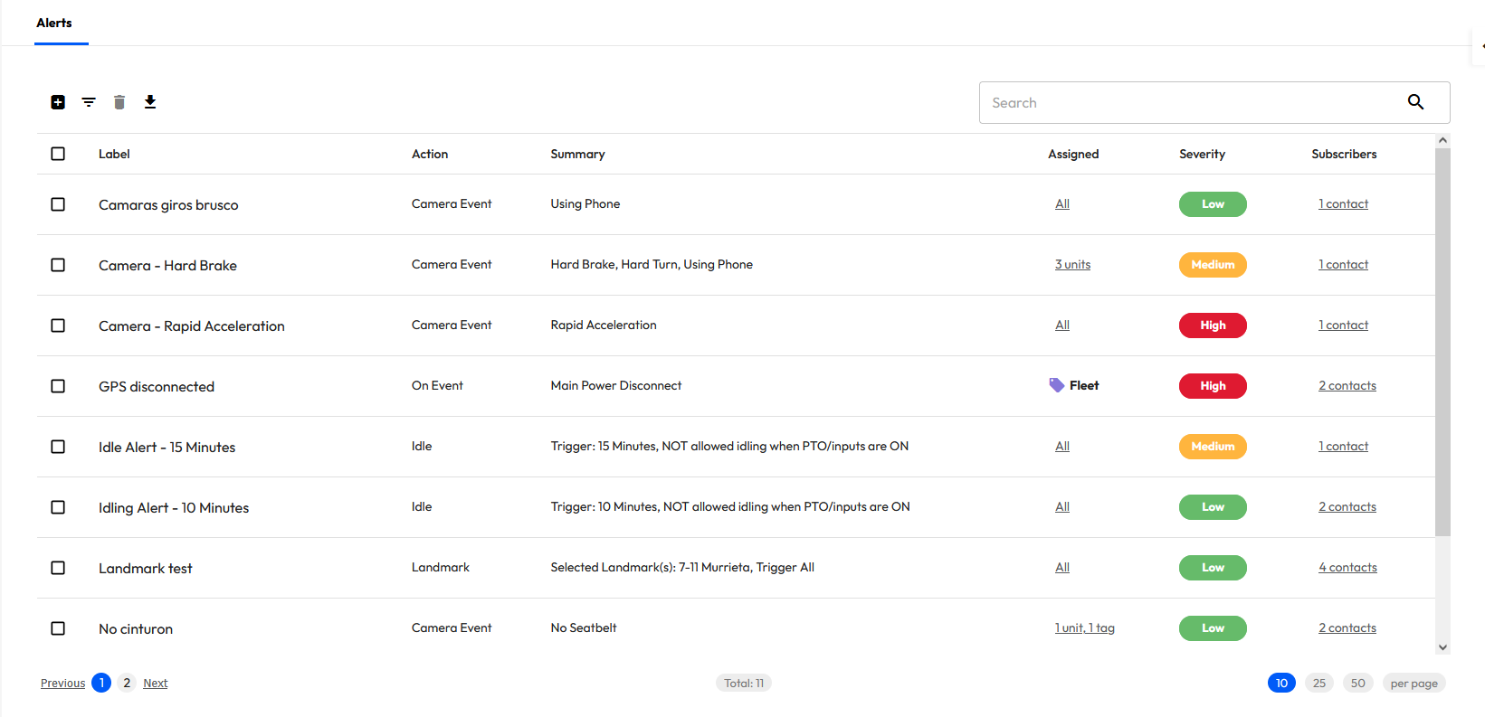
Task: Check the Camaras giros brusco row checkbox
Action: (x=58, y=204)
